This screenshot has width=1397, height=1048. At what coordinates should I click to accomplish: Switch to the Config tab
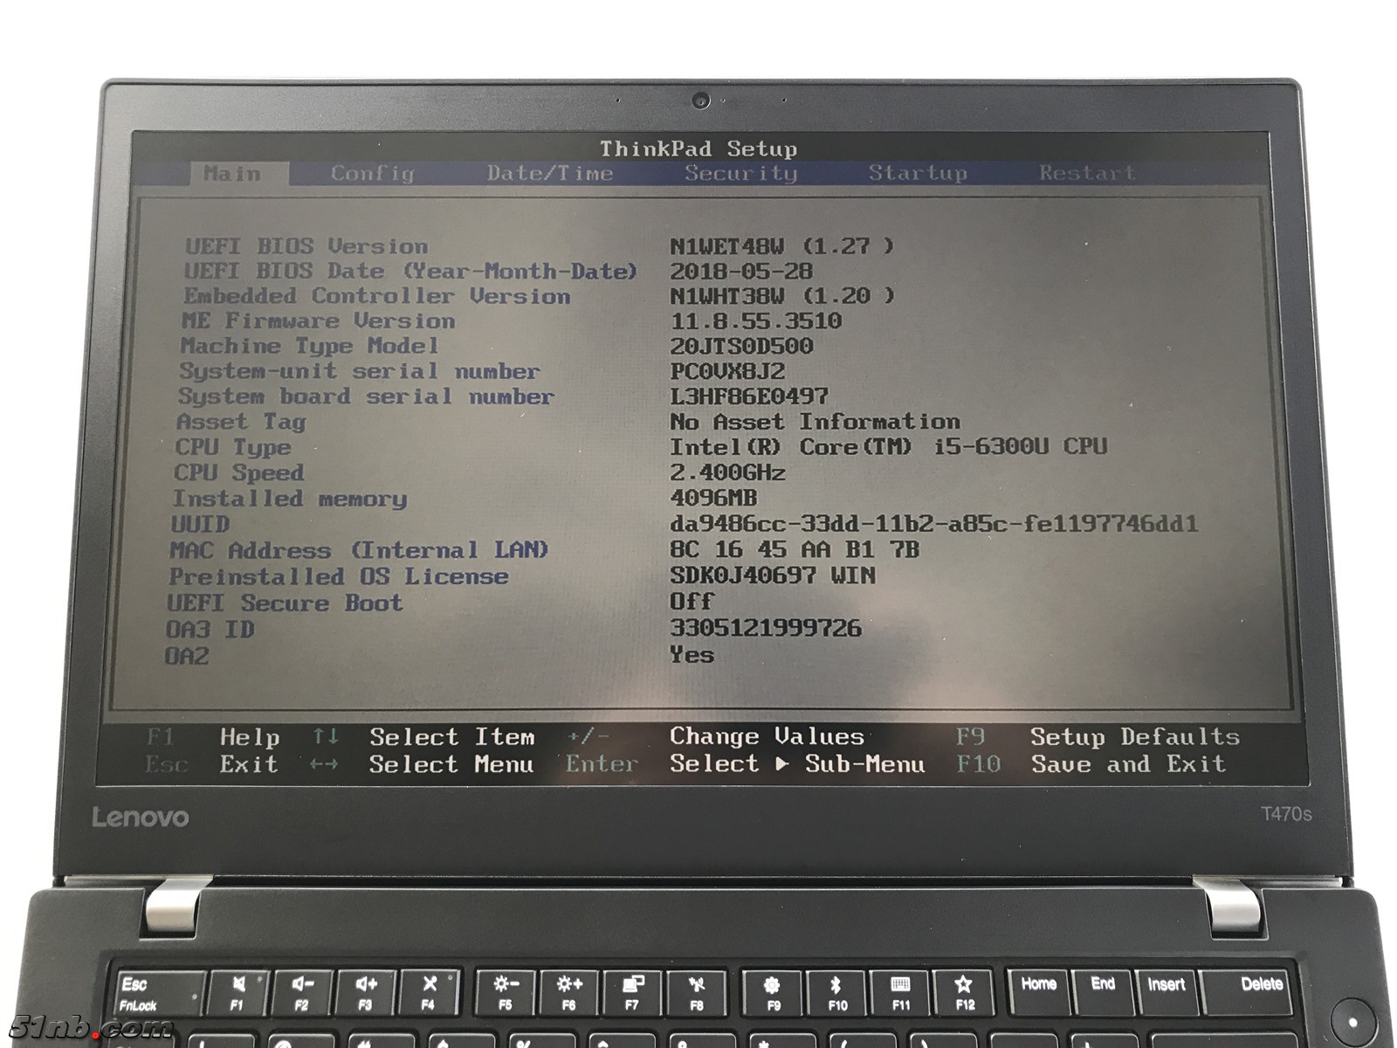pos(372,173)
